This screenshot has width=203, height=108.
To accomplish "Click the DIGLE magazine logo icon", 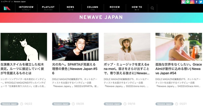I will click(7, 8).
